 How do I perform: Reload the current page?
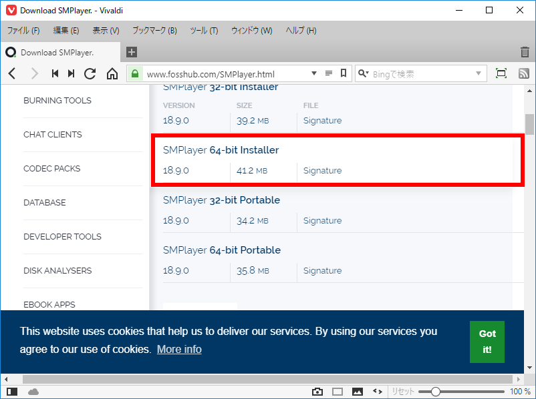click(x=90, y=73)
